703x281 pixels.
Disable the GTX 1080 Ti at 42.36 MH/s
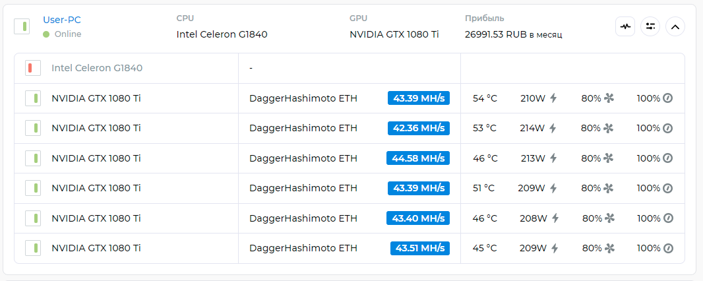point(33,128)
